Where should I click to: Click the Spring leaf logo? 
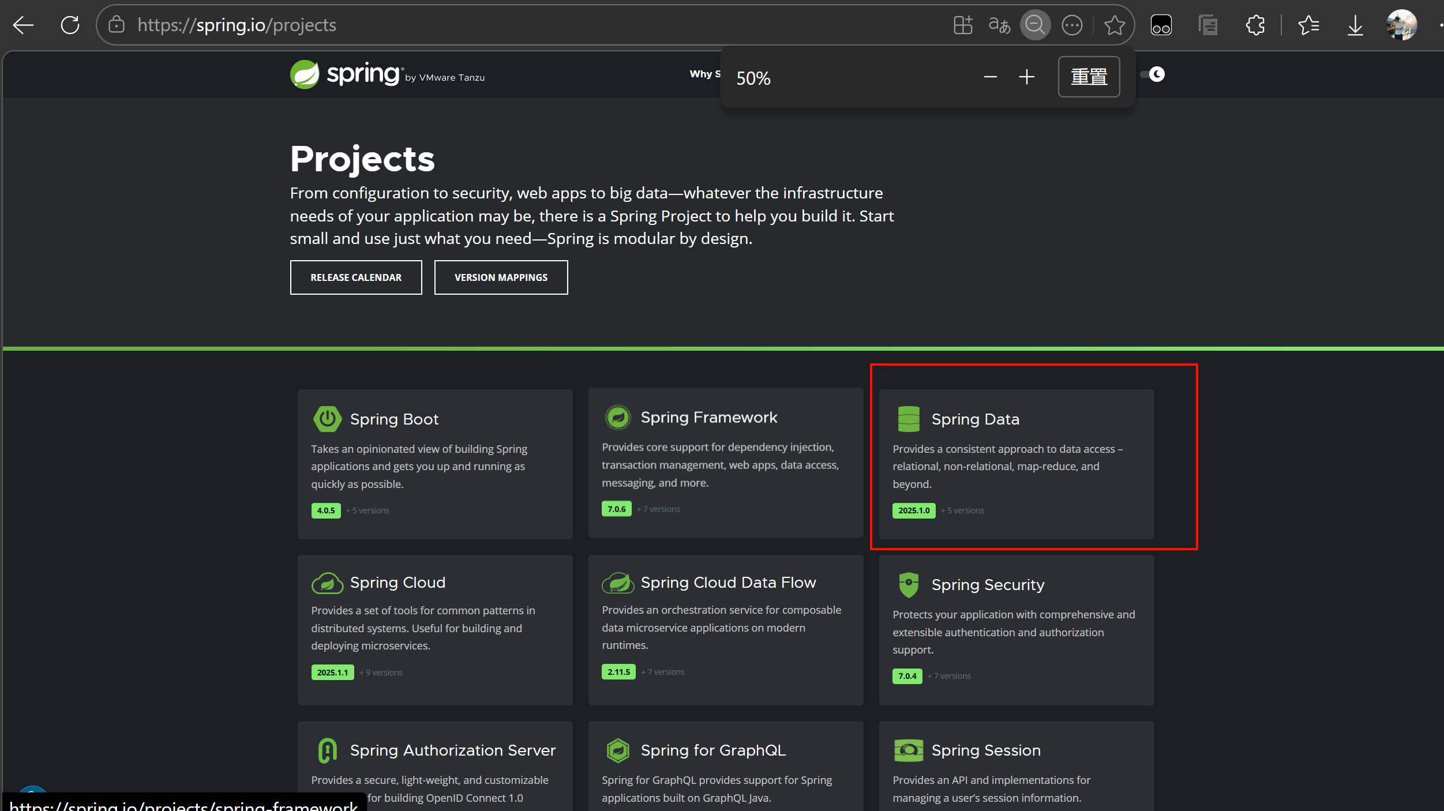click(x=305, y=74)
